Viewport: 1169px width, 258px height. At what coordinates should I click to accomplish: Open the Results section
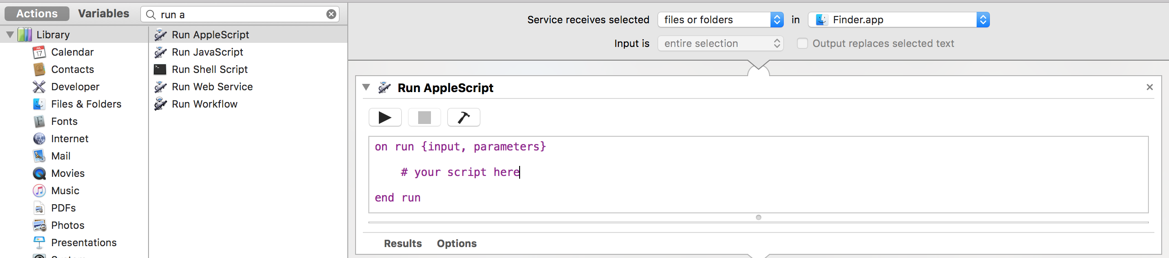[x=403, y=243]
